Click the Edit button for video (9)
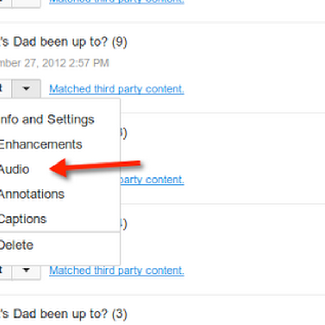The width and height of the screenshot is (325, 325). coord(5,89)
